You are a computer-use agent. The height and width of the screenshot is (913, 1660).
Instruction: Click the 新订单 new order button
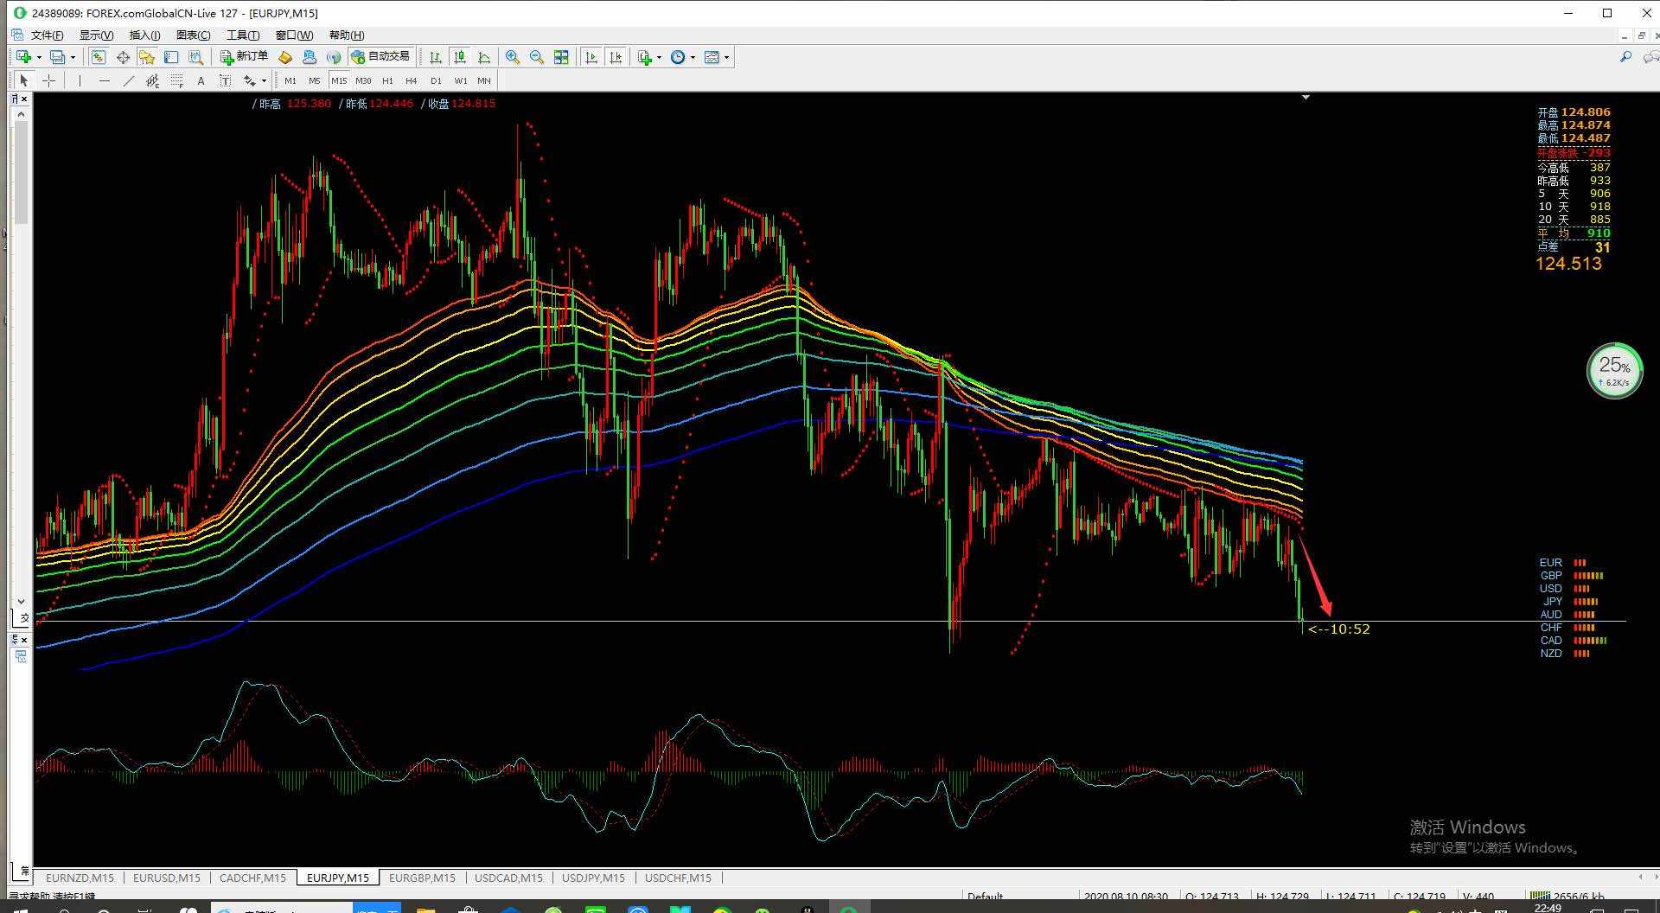point(244,57)
